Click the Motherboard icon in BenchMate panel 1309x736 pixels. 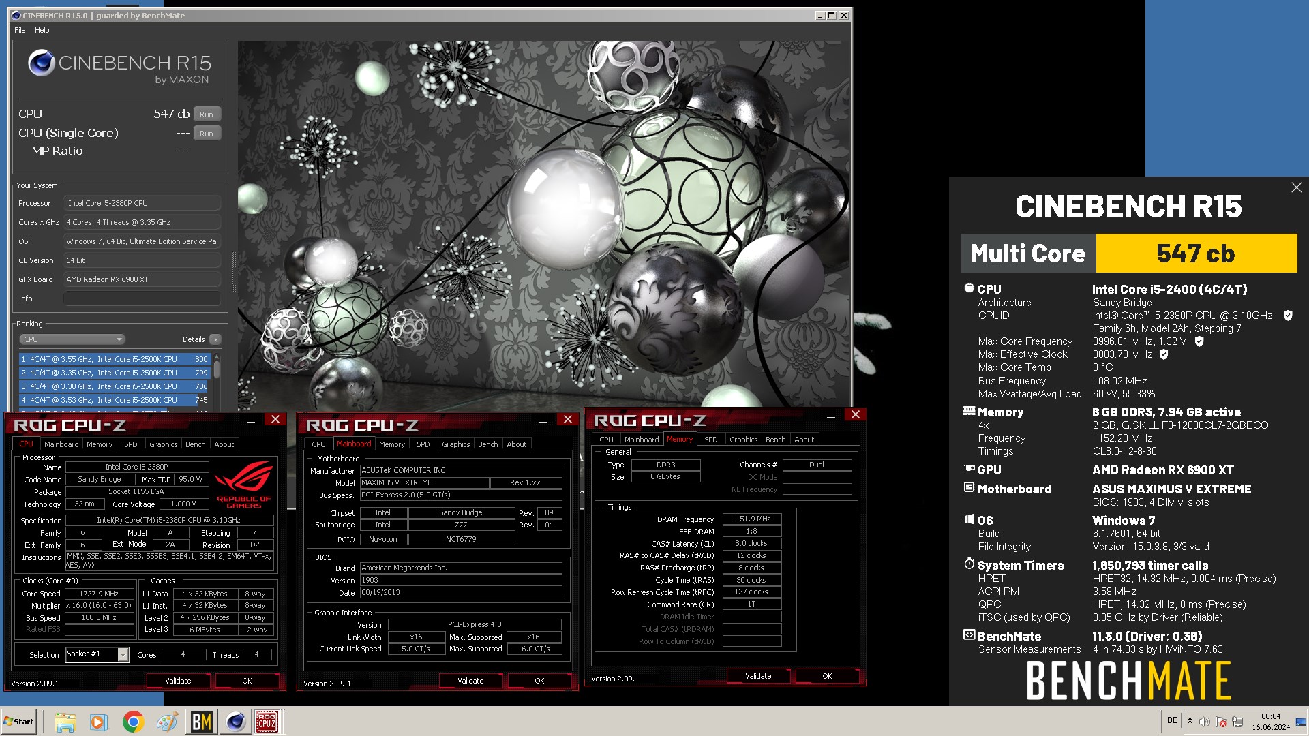point(969,488)
